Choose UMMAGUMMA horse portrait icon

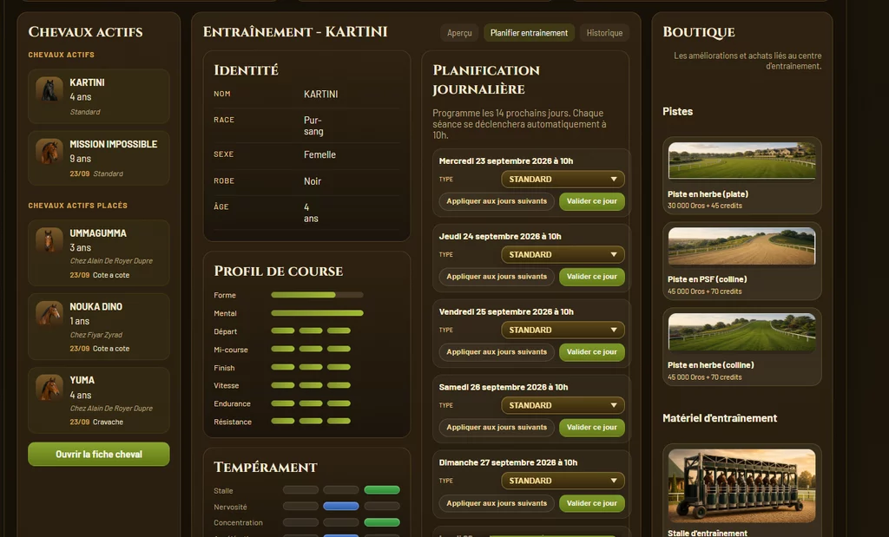[49, 240]
